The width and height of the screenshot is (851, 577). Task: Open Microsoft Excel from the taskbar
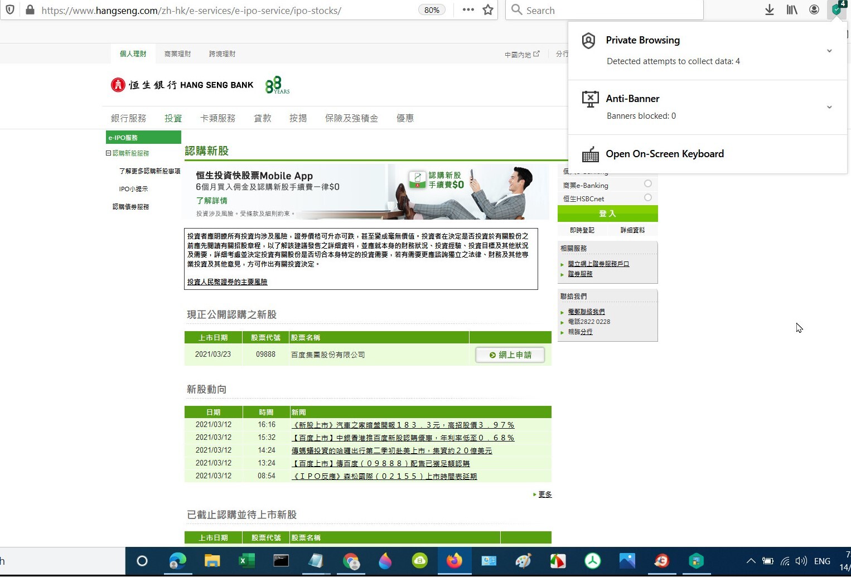[x=246, y=561]
